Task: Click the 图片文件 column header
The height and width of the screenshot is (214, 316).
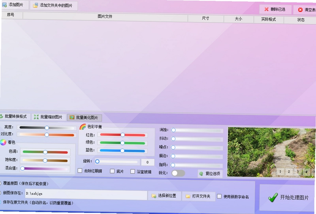Action: click(x=105, y=17)
